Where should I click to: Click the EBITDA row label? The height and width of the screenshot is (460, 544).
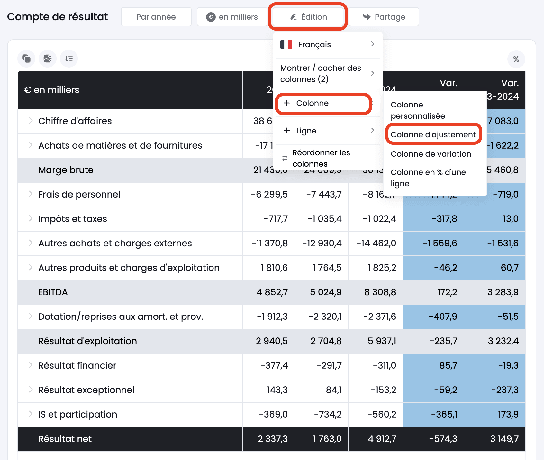tap(53, 292)
